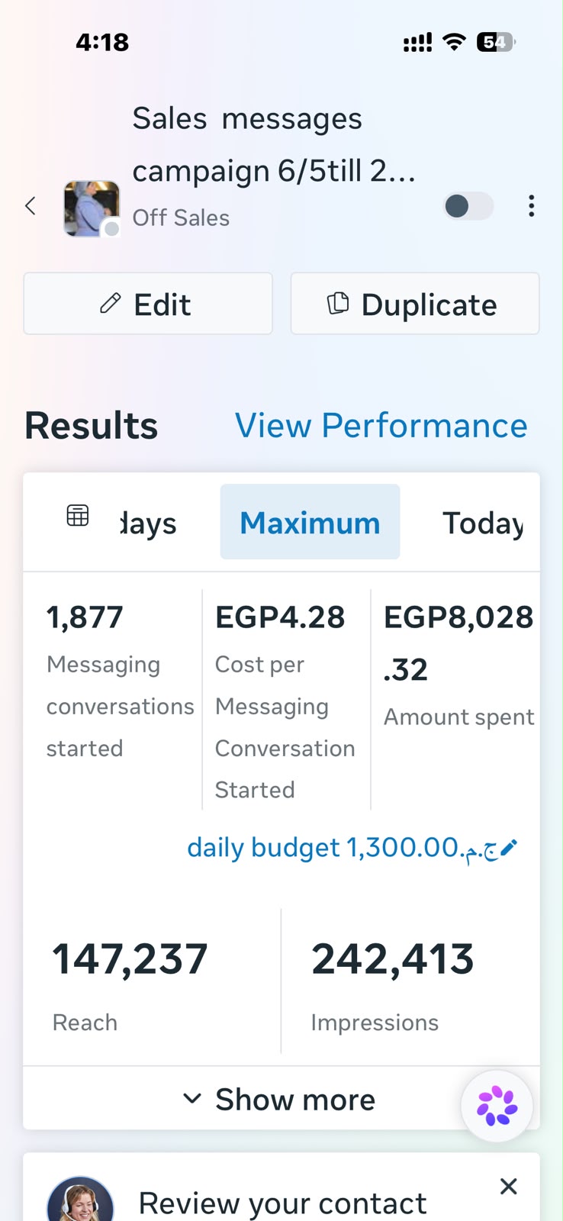Dismiss the Review your contact card
Image resolution: width=563 pixels, height=1221 pixels.
[509, 1186]
